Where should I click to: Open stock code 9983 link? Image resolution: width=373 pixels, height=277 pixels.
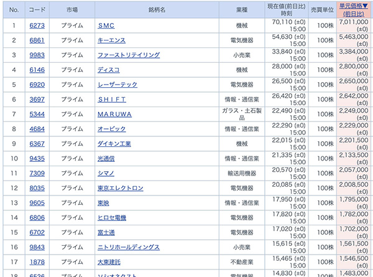35,55
